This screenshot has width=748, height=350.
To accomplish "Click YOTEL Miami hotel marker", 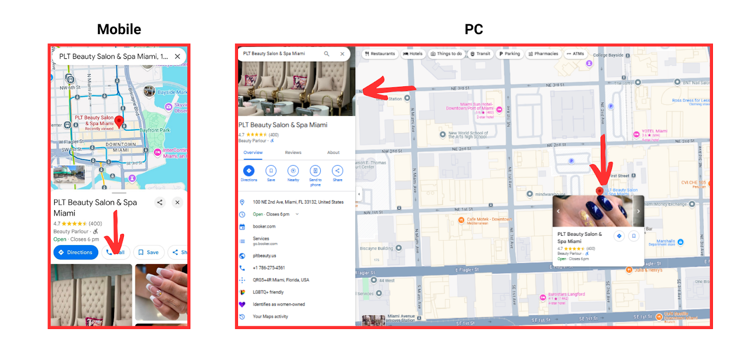I will 636,134.
